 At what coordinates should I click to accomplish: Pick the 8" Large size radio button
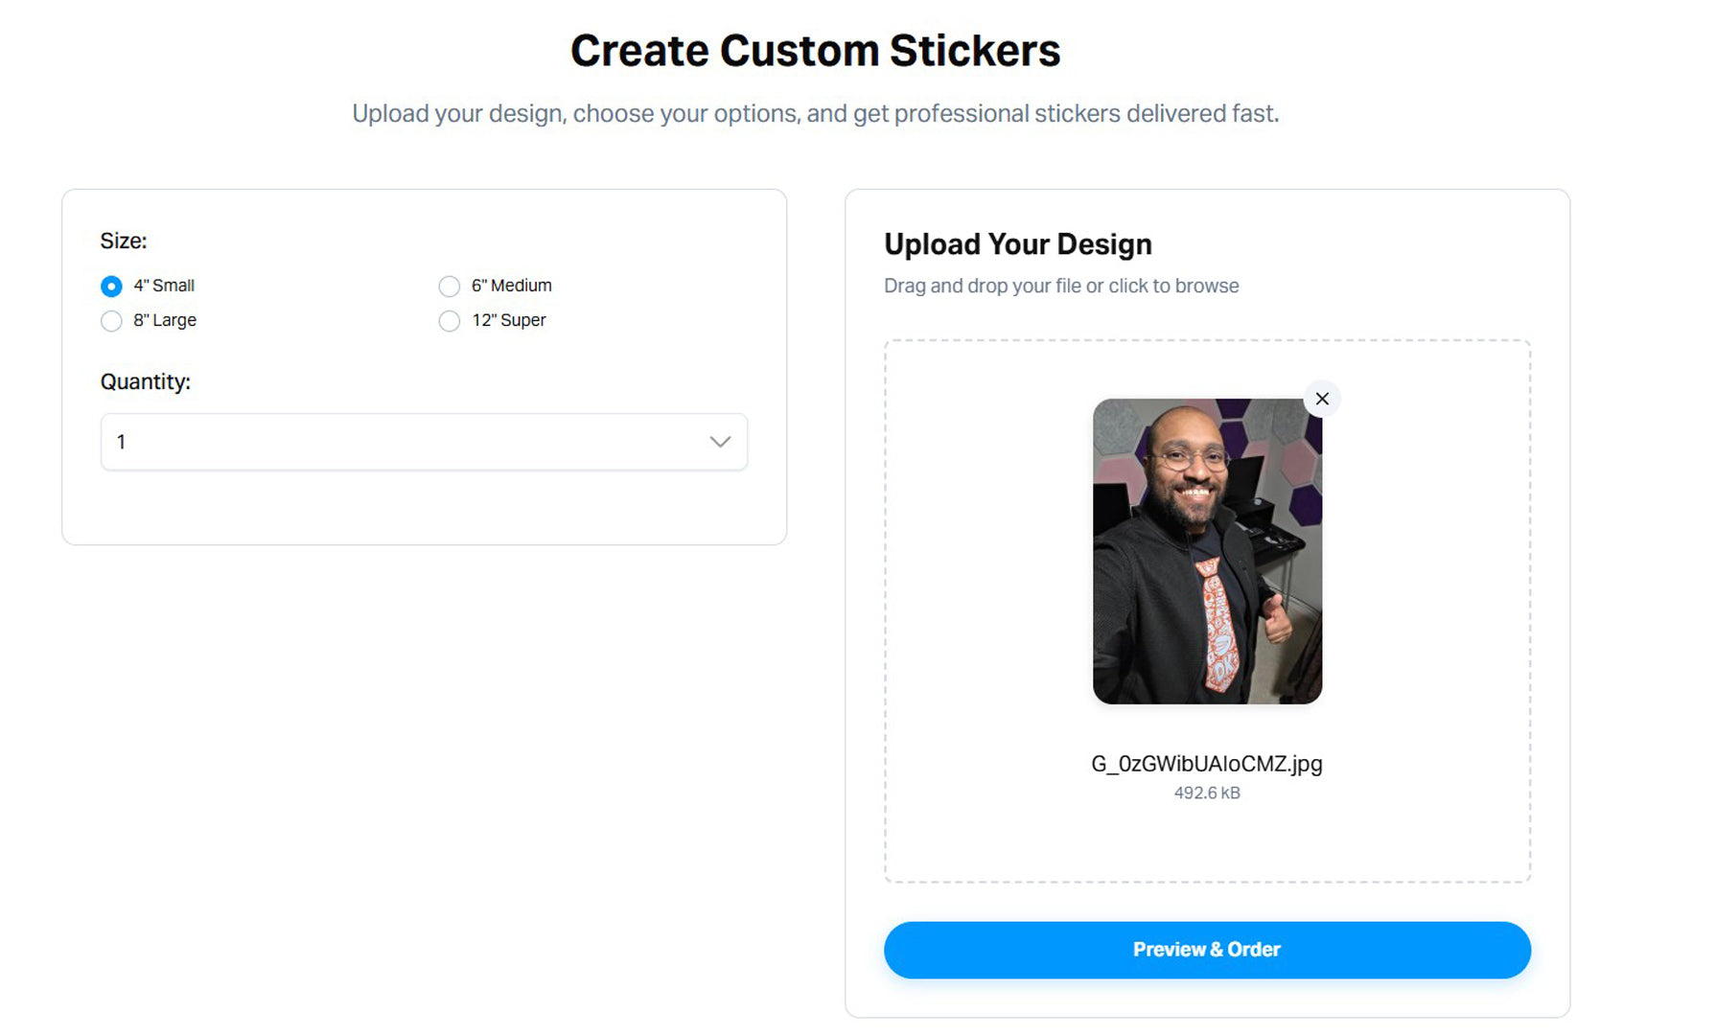click(111, 321)
